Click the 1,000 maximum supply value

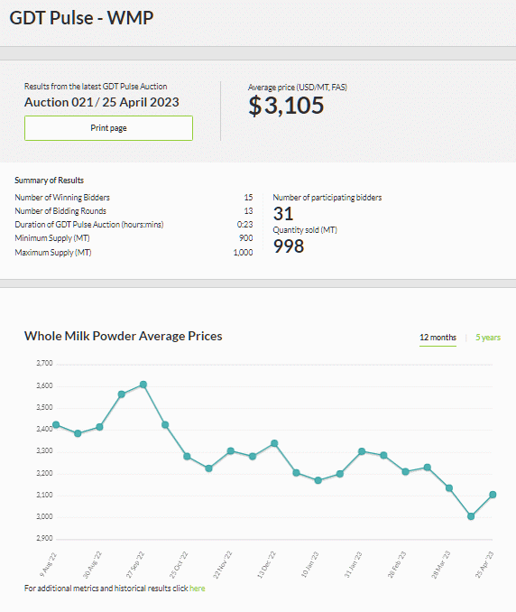coord(243,253)
